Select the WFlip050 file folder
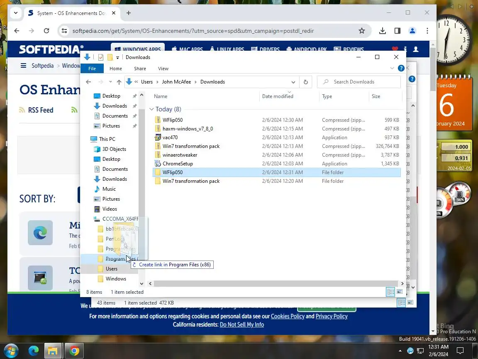The height and width of the screenshot is (359, 478). point(276,172)
